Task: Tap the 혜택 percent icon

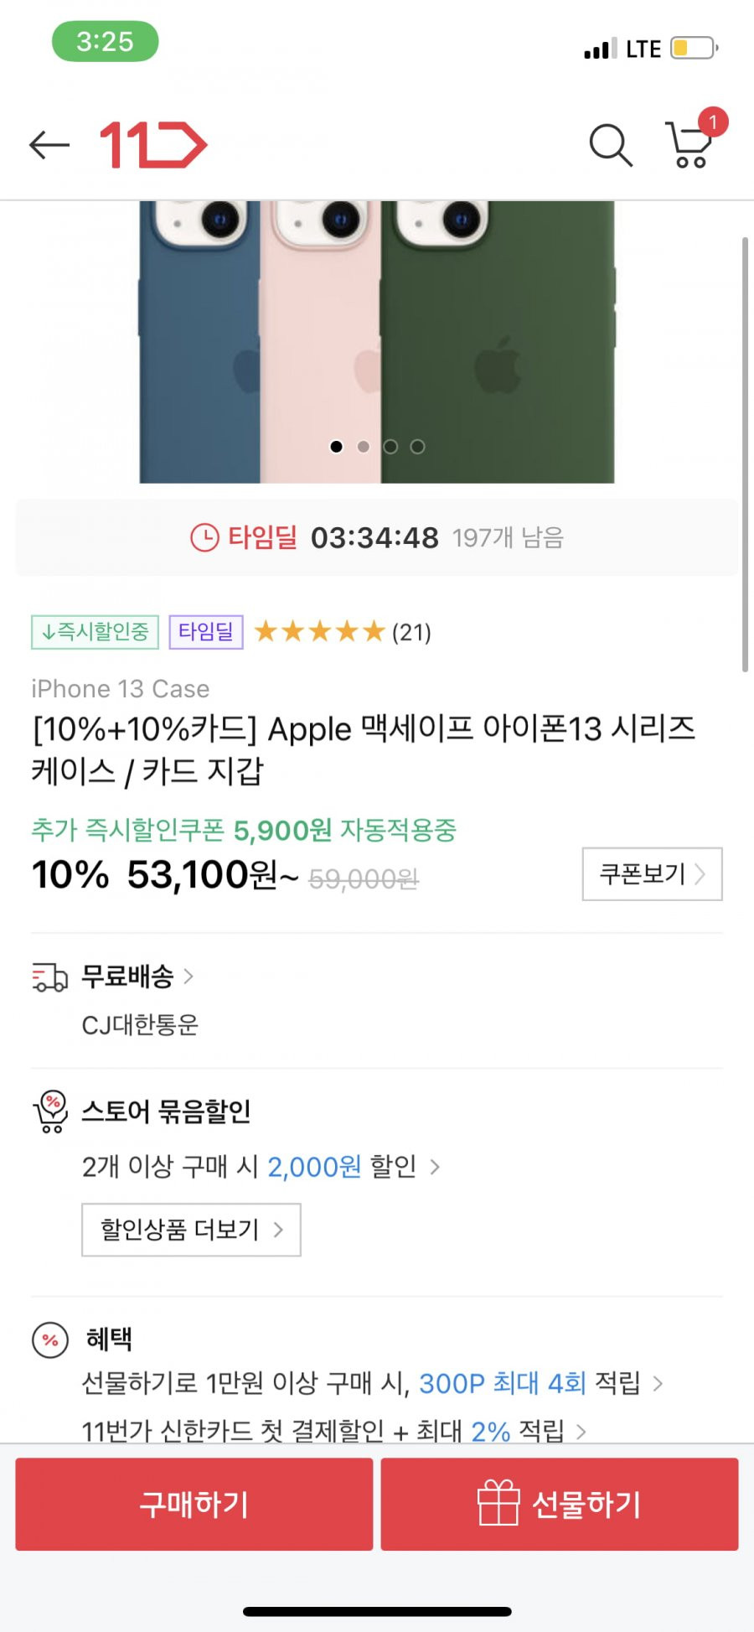Action: point(50,1339)
